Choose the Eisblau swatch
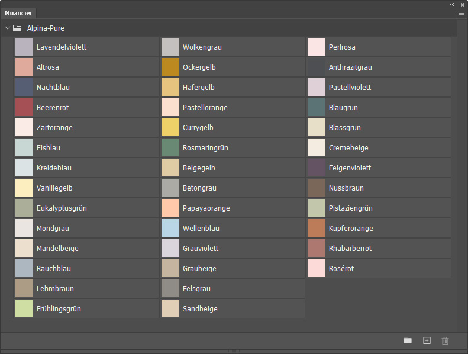 tap(24, 147)
